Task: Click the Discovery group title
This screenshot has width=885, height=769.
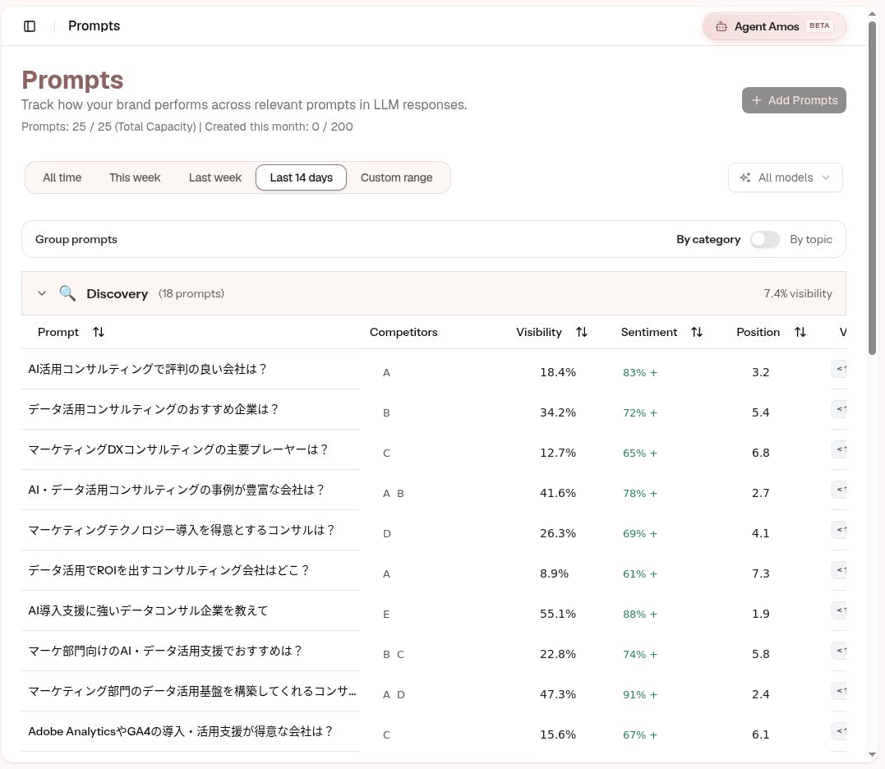Action: [x=117, y=294]
